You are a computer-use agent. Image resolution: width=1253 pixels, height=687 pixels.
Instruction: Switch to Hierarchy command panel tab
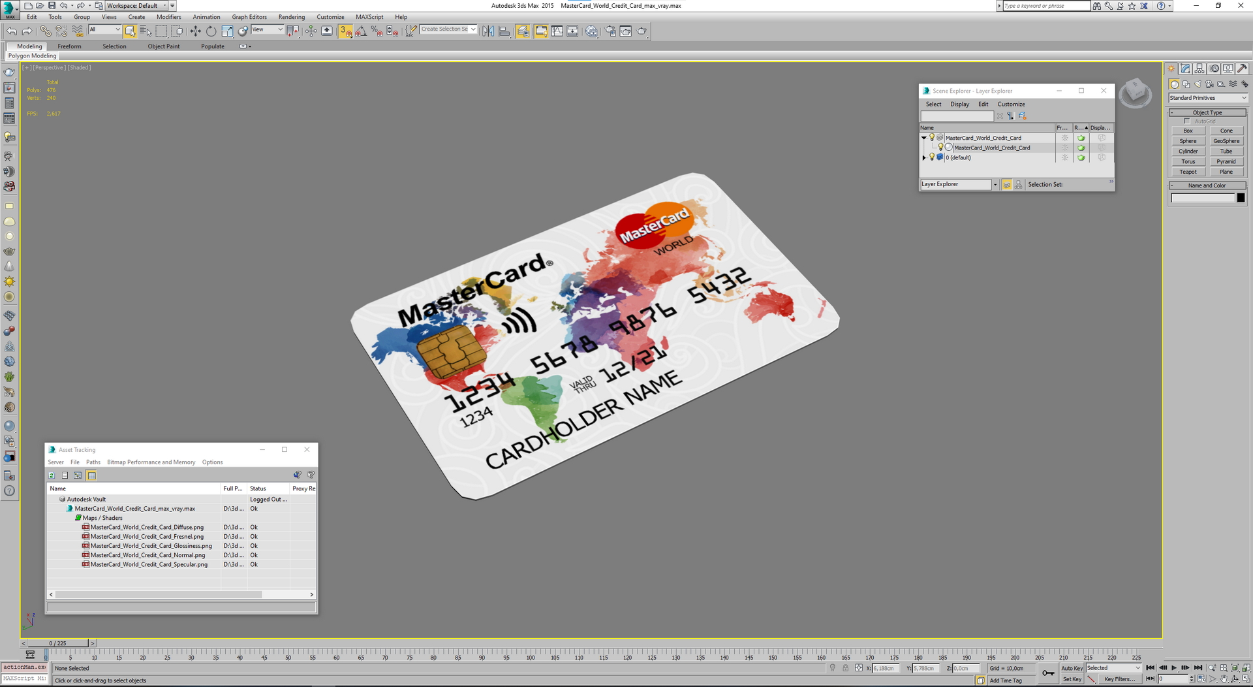(x=1200, y=69)
